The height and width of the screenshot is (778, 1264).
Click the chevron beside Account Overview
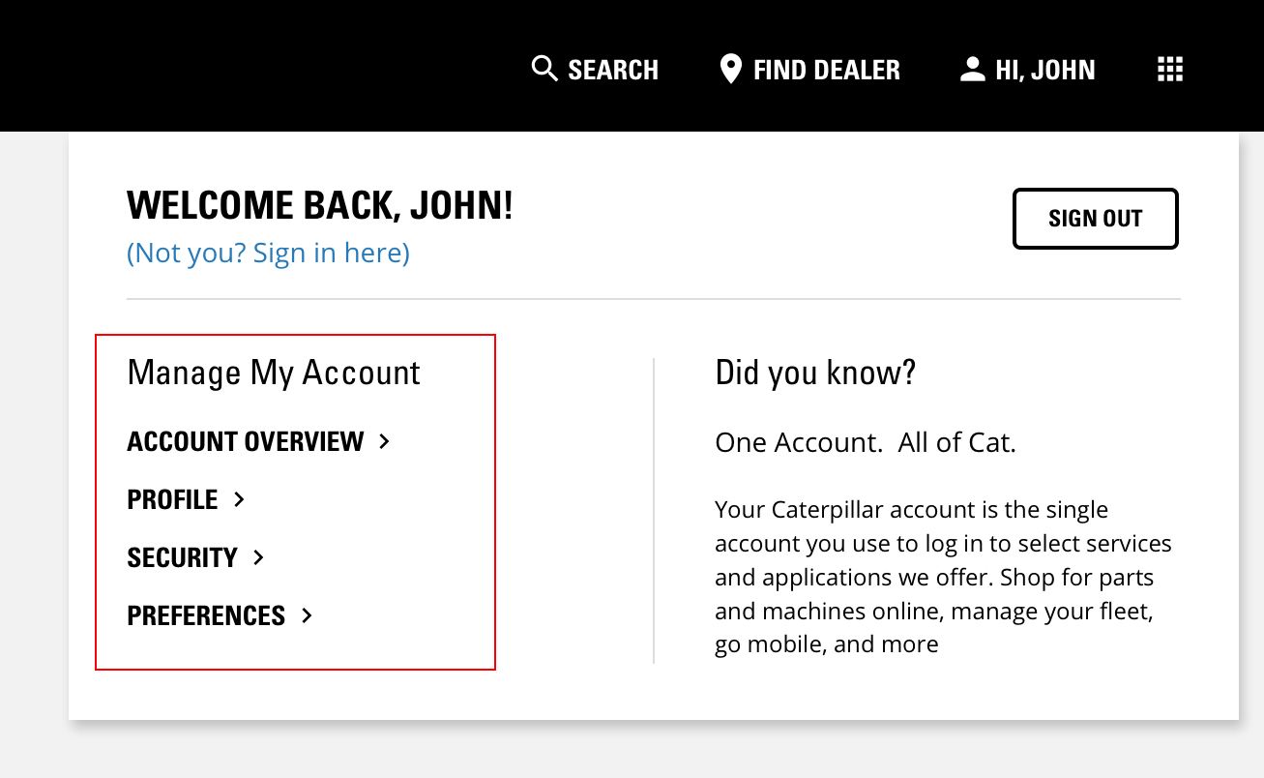[384, 441]
